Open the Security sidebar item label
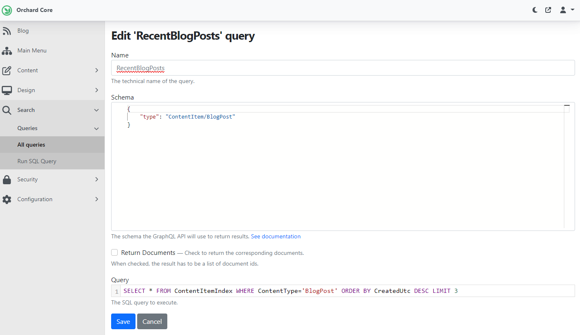The image size is (580, 335). [27, 179]
